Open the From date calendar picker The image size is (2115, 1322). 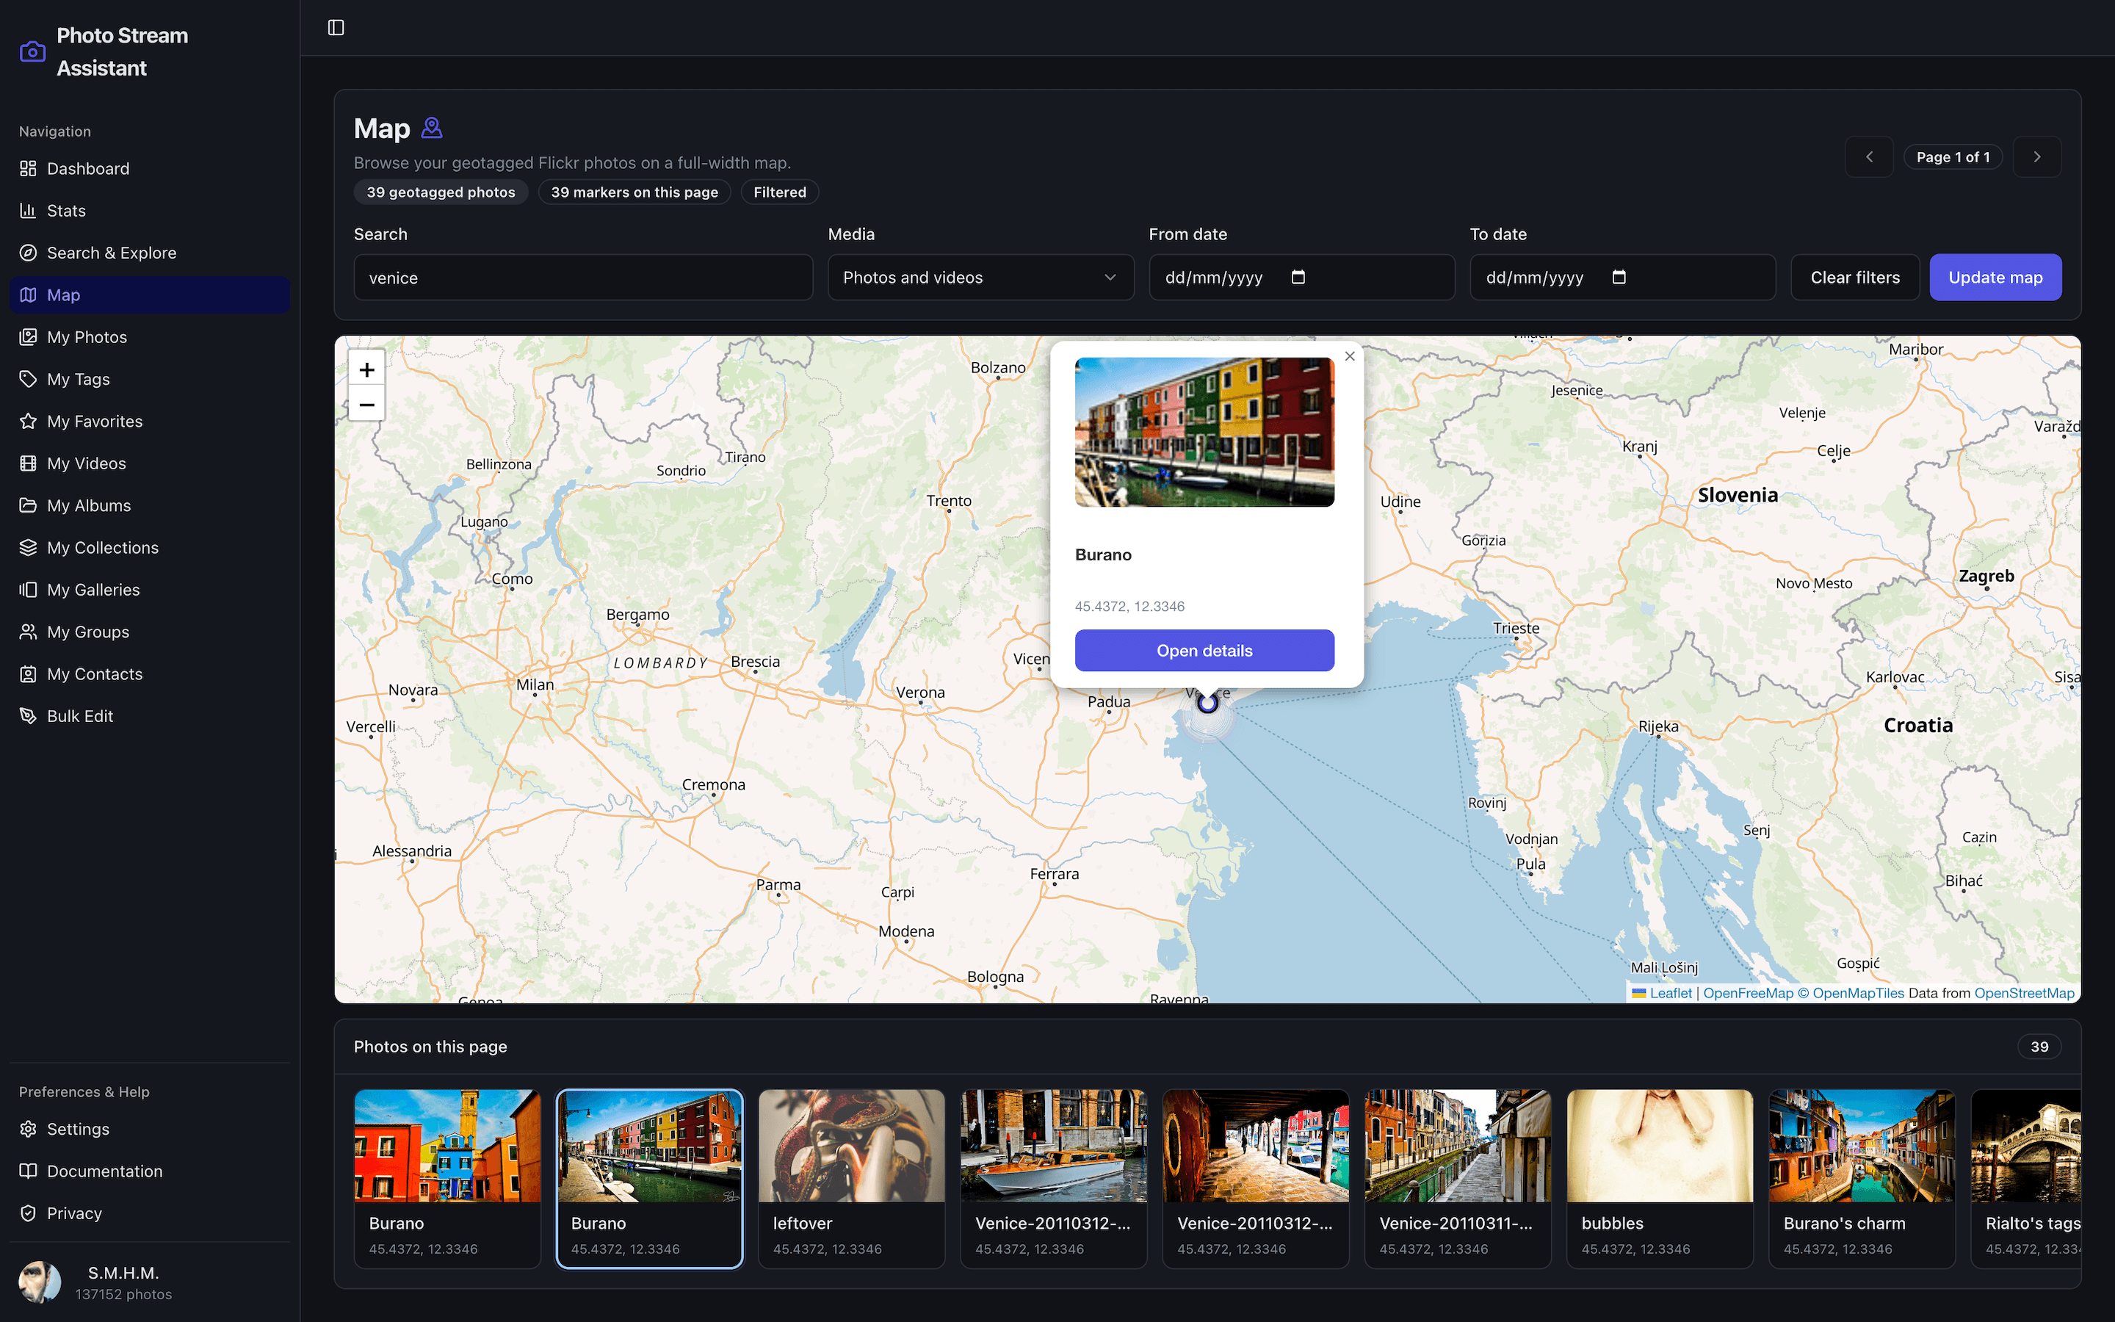click(x=1300, y=277)
